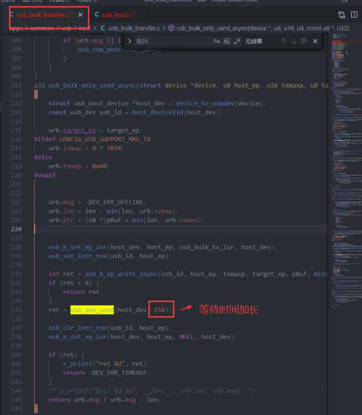
Task: Click the split editor icon
Action: (354, 15)
